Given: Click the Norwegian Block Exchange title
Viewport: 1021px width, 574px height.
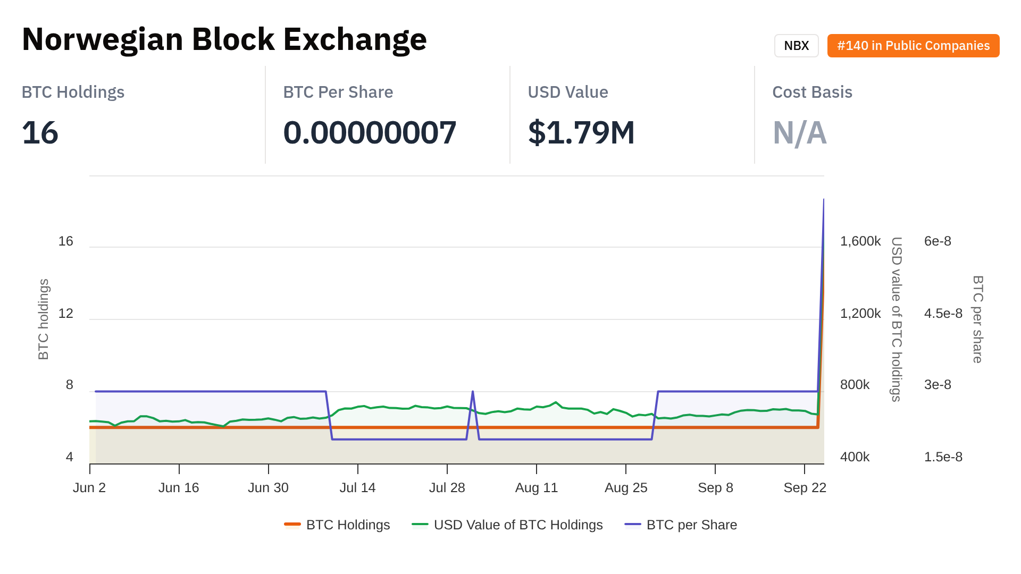Looking at the screenshot, I should 224,39.
